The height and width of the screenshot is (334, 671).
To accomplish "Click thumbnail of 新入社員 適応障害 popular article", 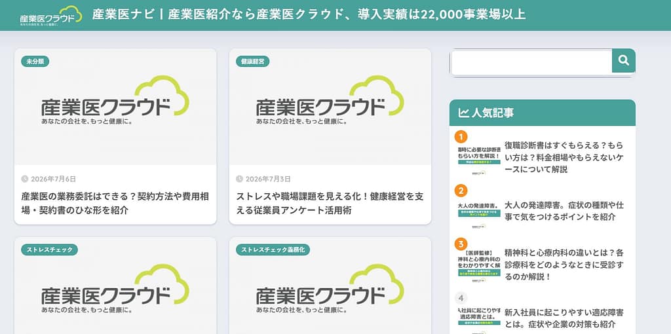I will 479,320.
